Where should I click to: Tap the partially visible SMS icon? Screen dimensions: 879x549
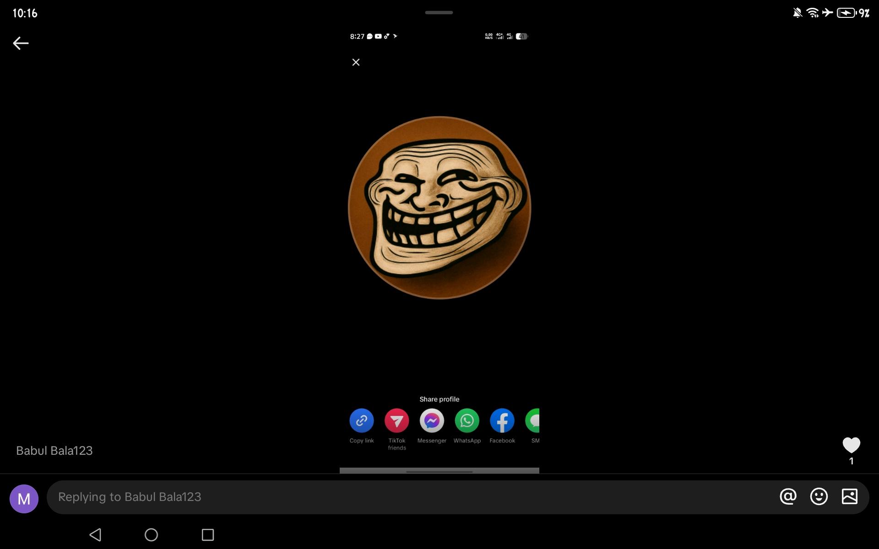[x=533, y=420]
